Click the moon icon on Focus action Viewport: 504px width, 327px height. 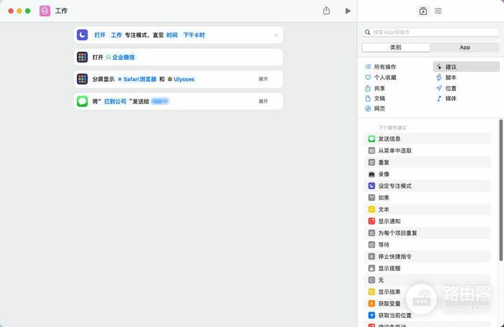83,34
